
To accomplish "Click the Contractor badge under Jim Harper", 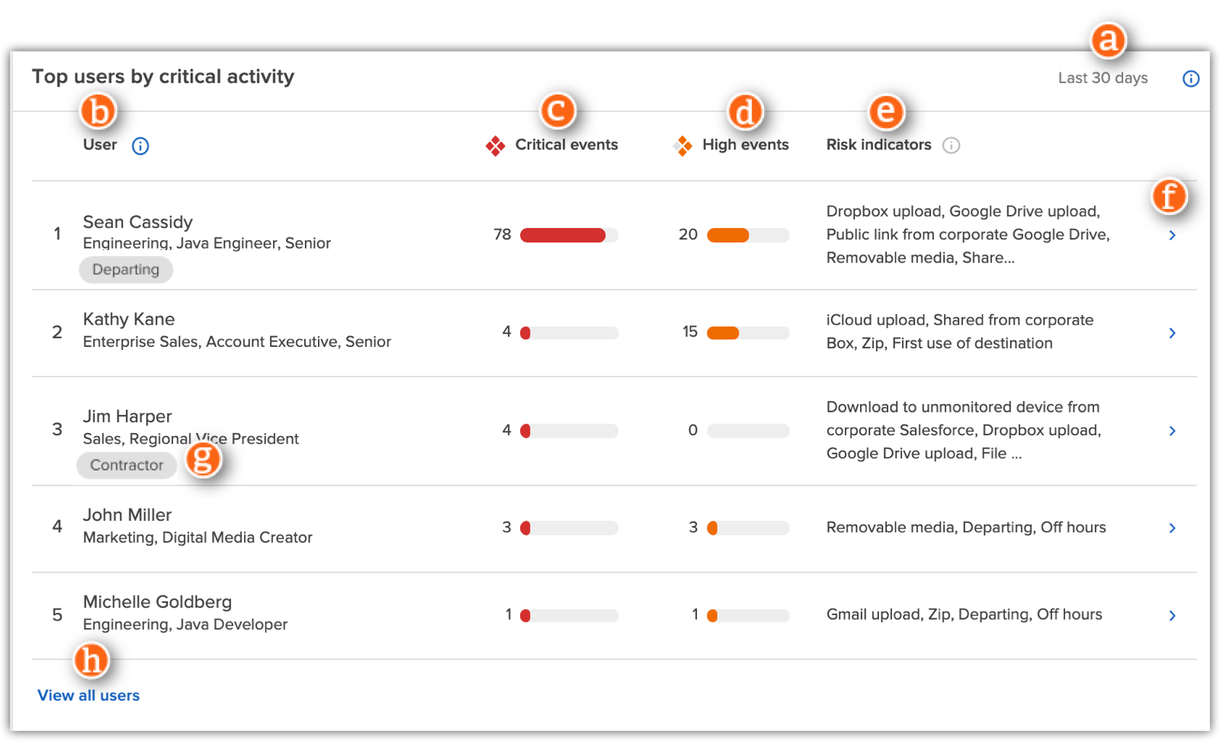I will pos(126,465).
